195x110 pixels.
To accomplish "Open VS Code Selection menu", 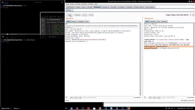I will 52,16.
